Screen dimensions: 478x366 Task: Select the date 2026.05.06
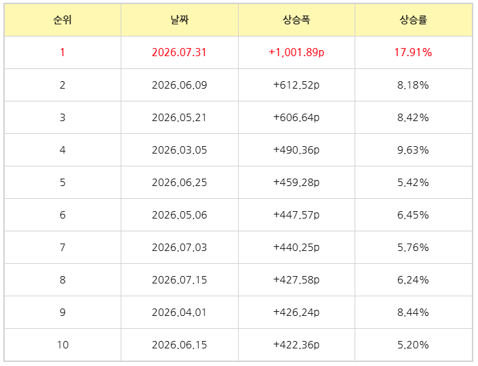[x=179, y=215]
